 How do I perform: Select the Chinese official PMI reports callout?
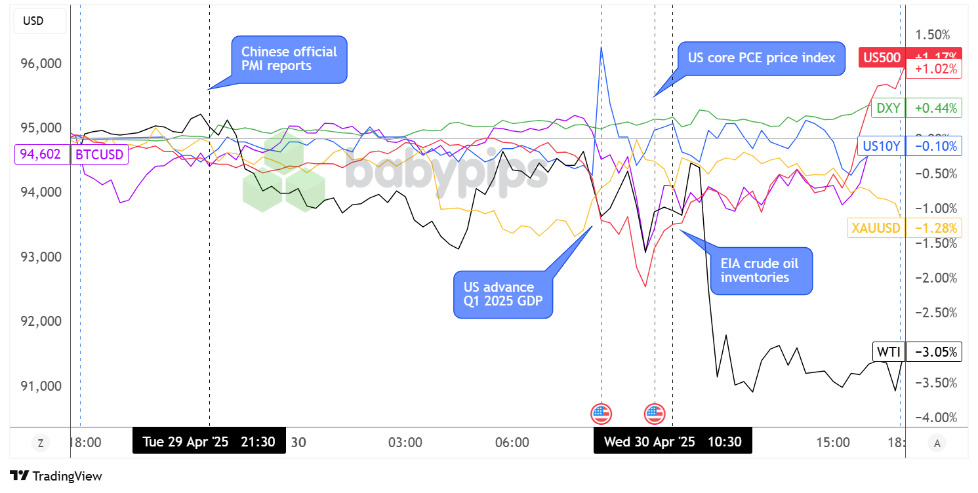pyautogui.click(x=289, y=59)
